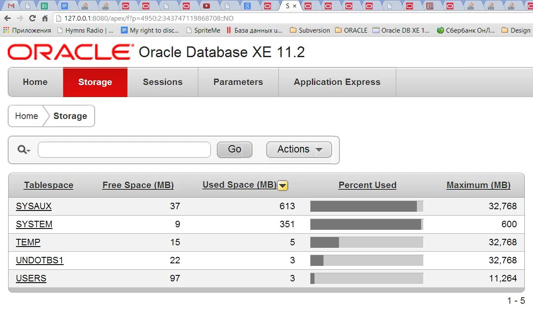The height and width of the screenshot is (314, 533).
Task: Switch to the blue Google Docs tab
Action: (x=65, y=6)
